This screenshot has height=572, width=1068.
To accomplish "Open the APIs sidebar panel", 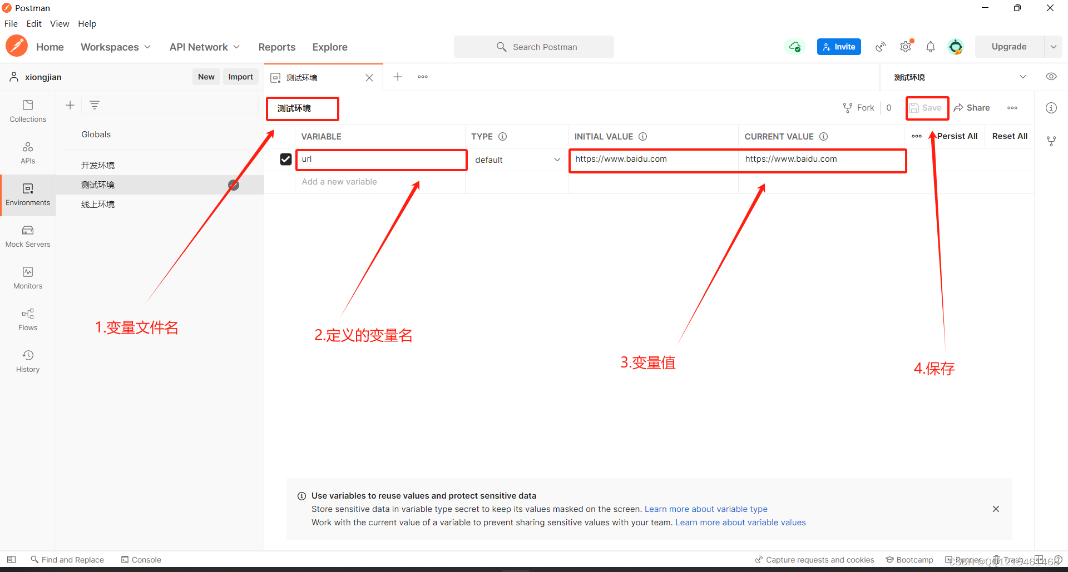I will coord(28,153).
